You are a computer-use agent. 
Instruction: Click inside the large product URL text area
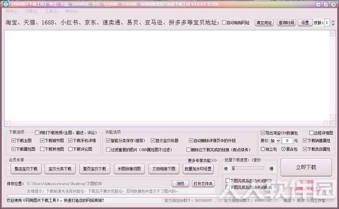tap(167, 75)
